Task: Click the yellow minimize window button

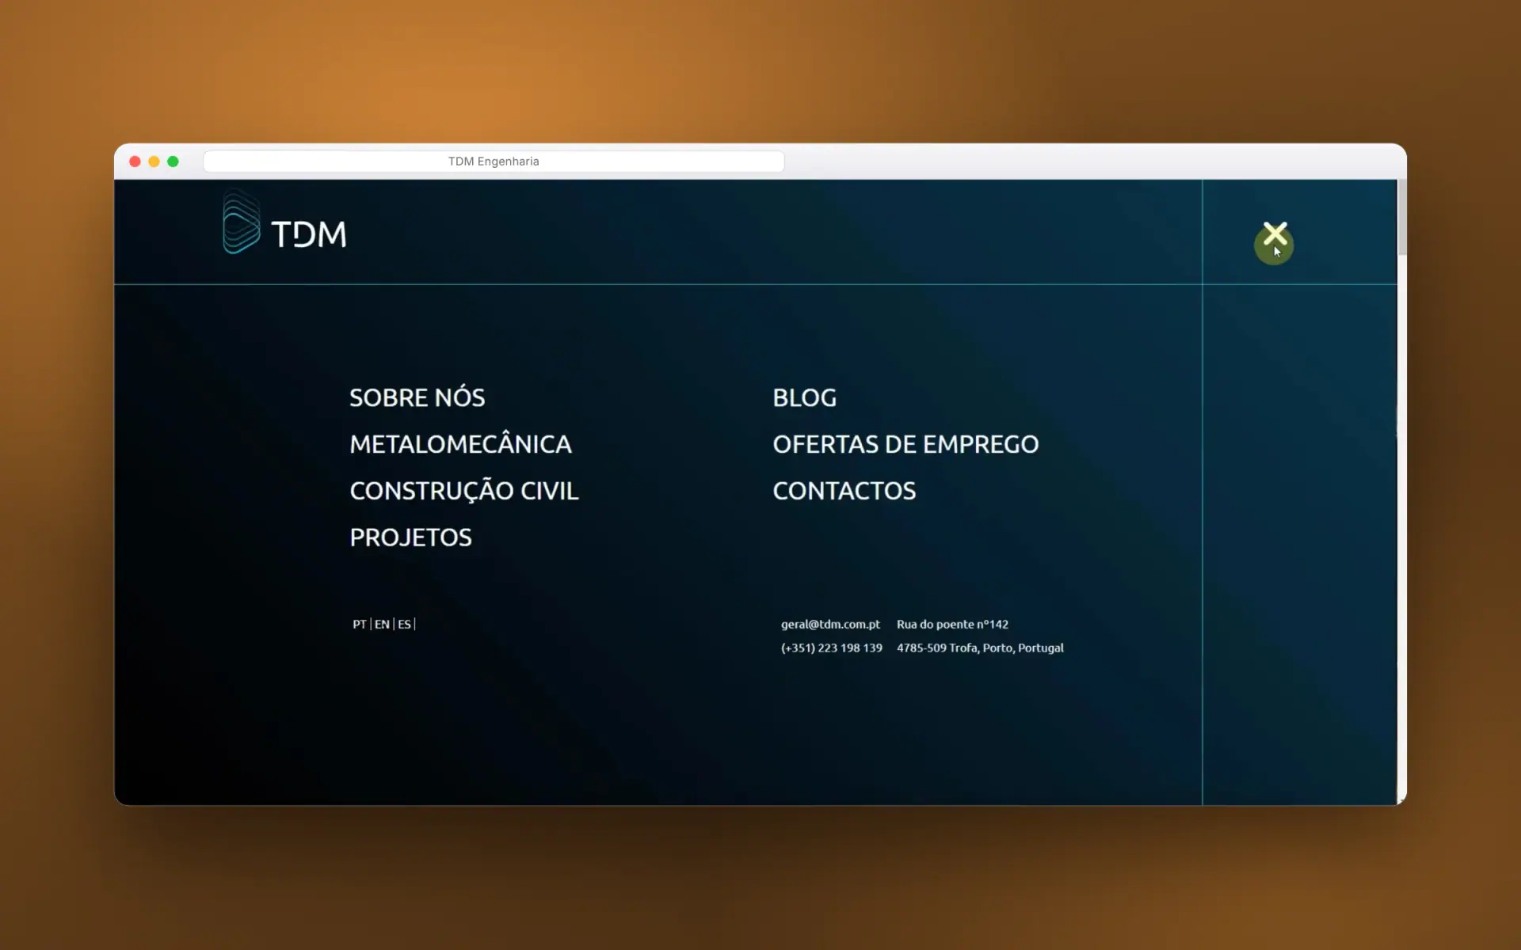Action: (154, 161)
